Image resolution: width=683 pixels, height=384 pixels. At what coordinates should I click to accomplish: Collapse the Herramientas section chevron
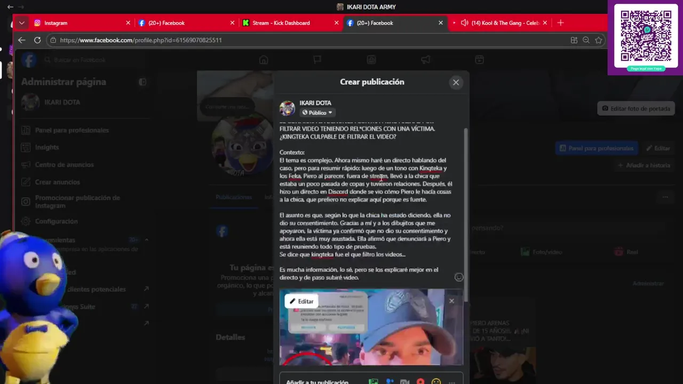coord(146,240)
